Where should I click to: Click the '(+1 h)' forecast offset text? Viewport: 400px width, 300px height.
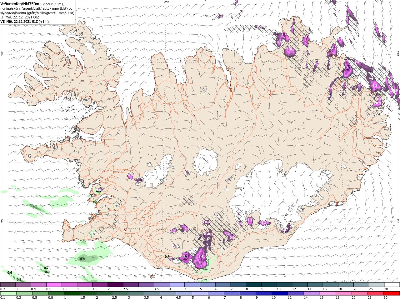44,22
